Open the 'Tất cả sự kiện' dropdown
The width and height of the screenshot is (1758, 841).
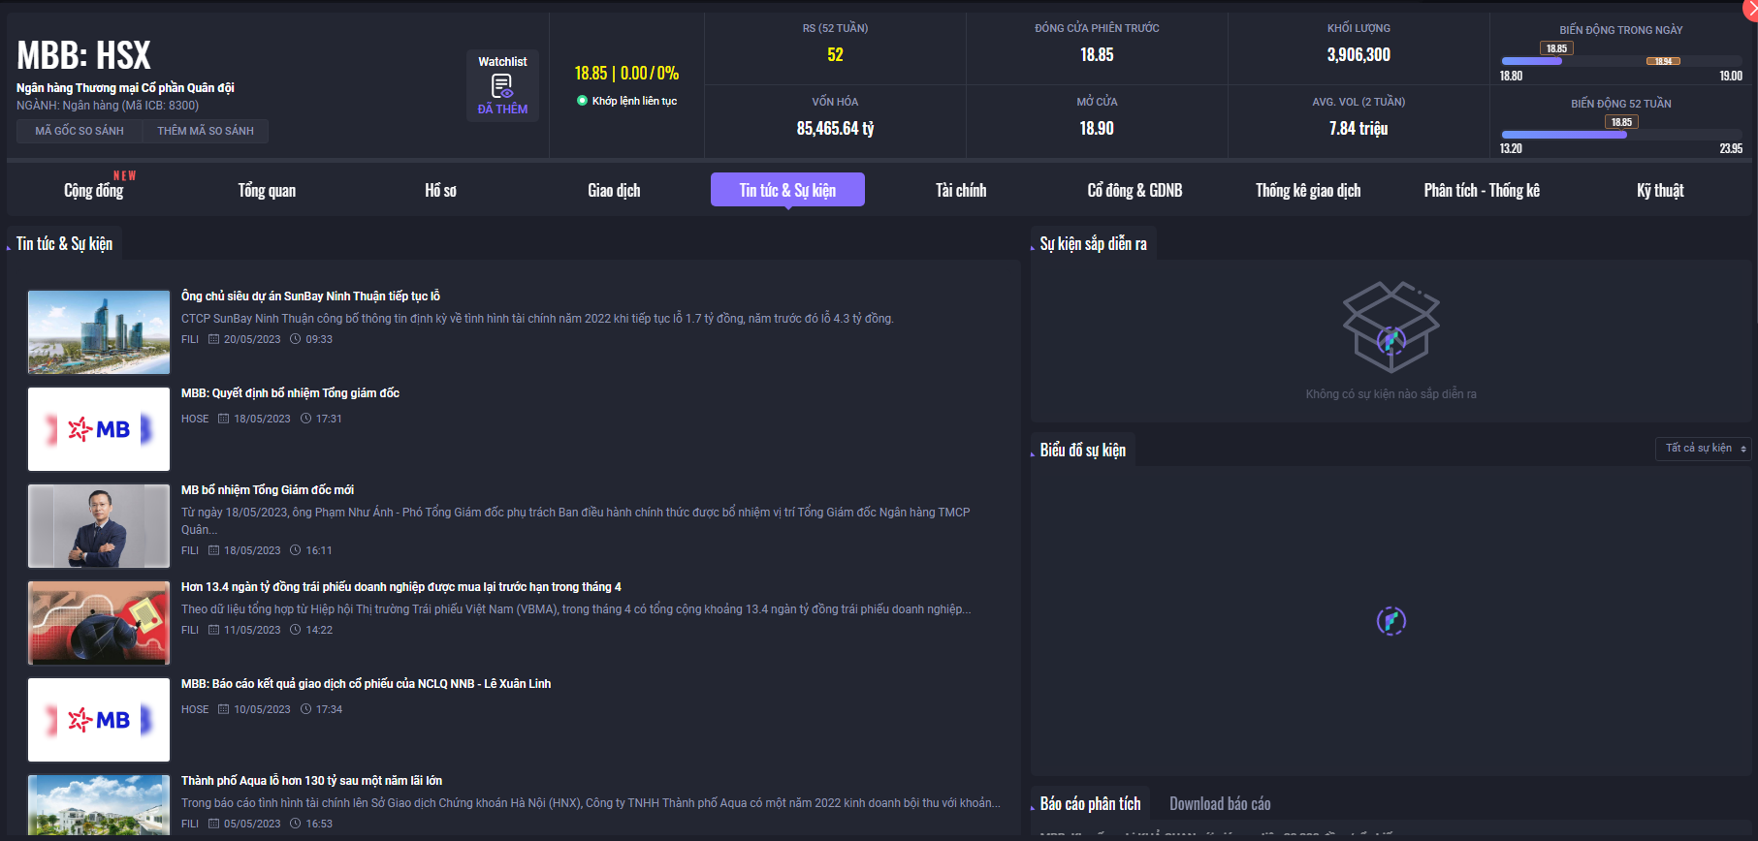tap(1703, 449)
